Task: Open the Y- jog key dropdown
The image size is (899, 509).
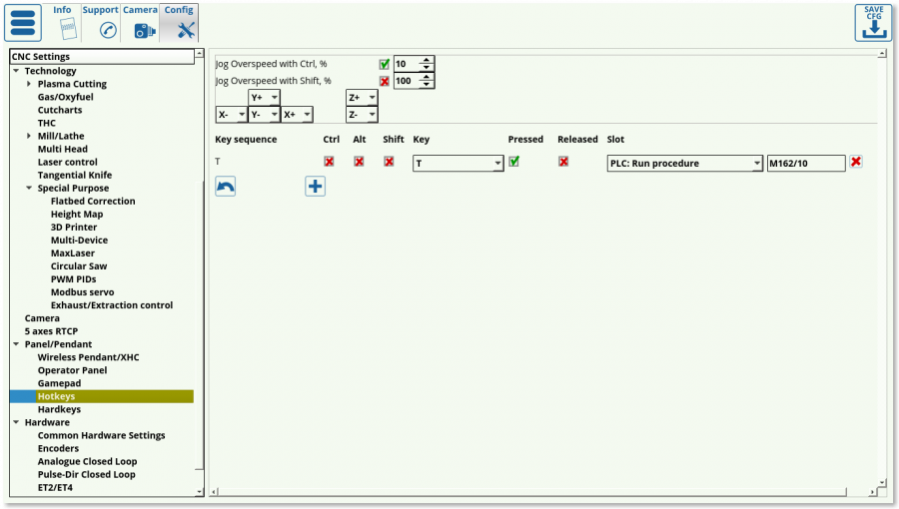Action: click(x=265, y=115)
